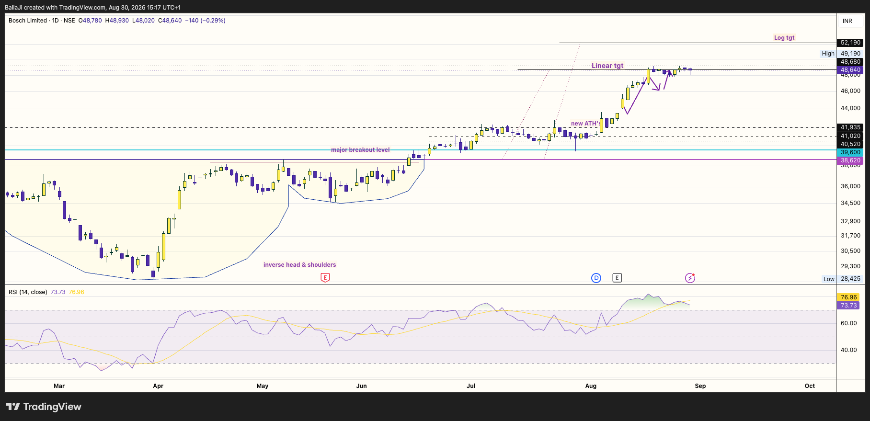Click the purple lightning bolt event icon
The height and width of the screenshot is (421, 870).
click(690, 278)
